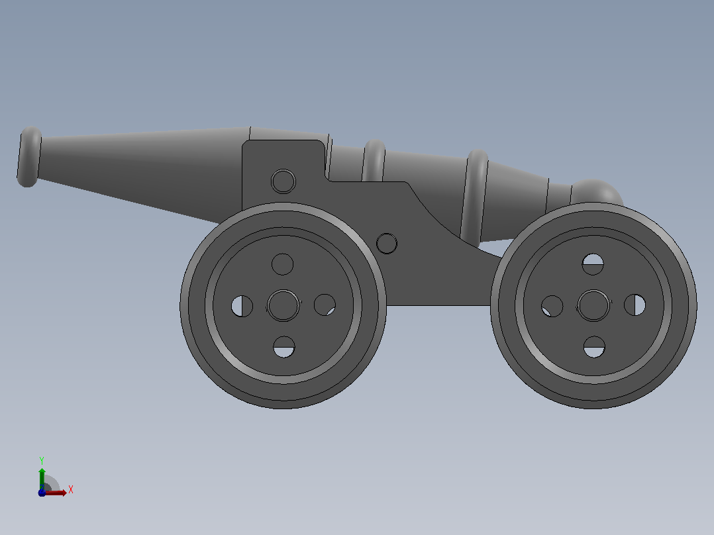The width and height of the screenshot is (714, 535).
Task: Pick the top hole in the right wheel
Action: point(593,264)
